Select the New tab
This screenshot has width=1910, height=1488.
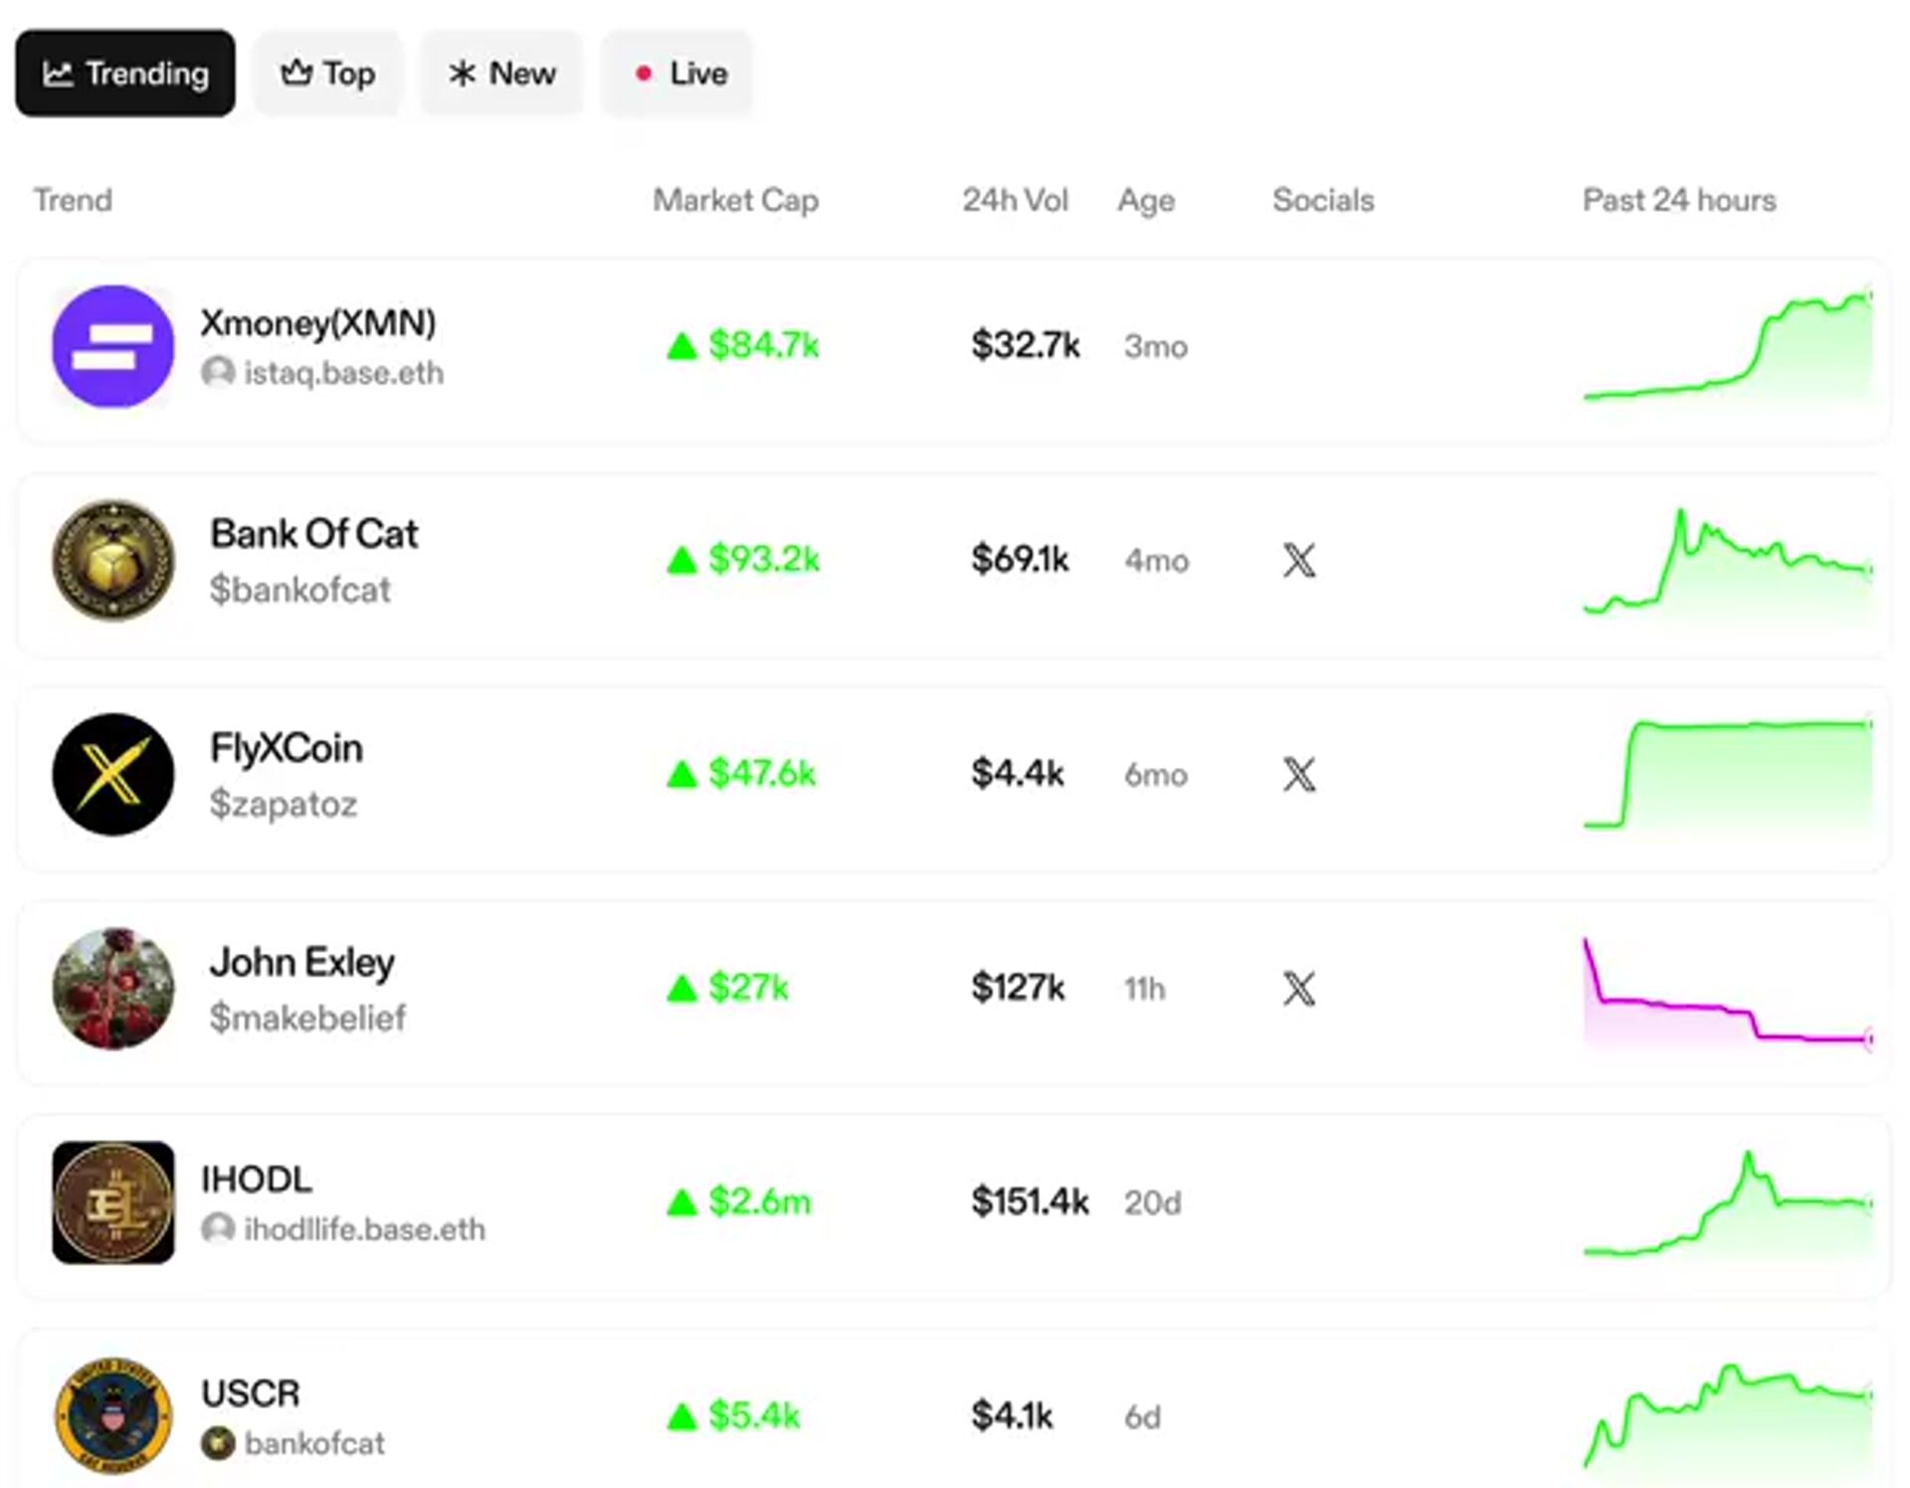point(501,74)
